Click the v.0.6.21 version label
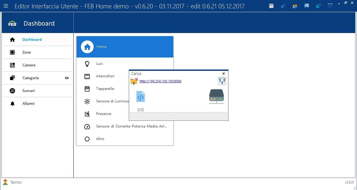 point(349,182)
